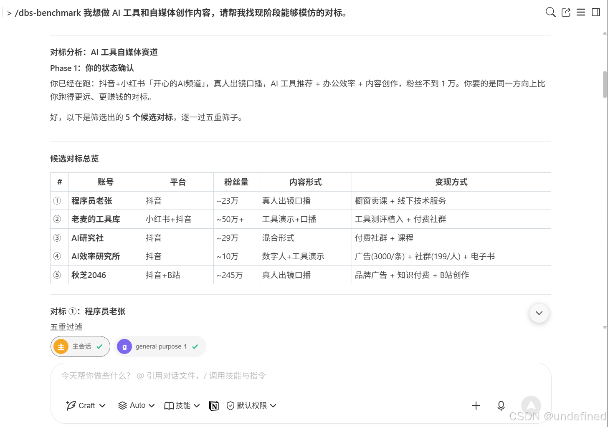Click the 内容形式 column header
The height and width of the screenshot is (427, 608).
pyautogui.click(x=305, y=182)
